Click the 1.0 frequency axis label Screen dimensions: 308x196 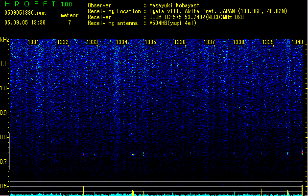pos(4,88)
